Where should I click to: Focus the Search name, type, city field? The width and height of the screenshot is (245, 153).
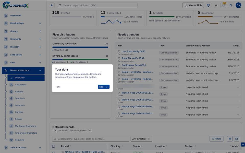click(x=91, y=139)
